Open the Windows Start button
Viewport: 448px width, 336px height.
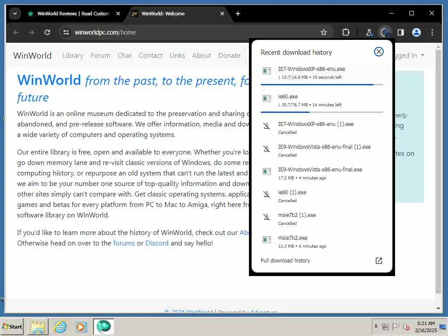[12, 326]
